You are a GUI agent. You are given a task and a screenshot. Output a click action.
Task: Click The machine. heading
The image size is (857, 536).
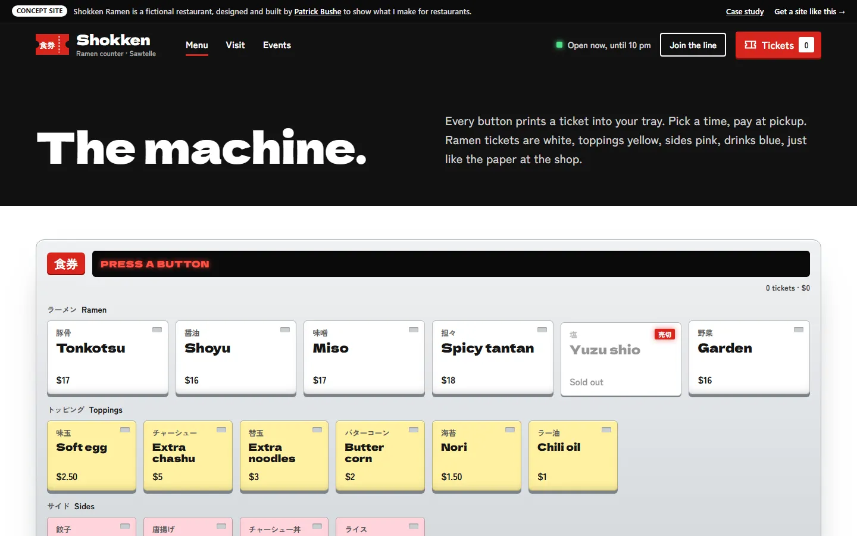coord(202,148)
